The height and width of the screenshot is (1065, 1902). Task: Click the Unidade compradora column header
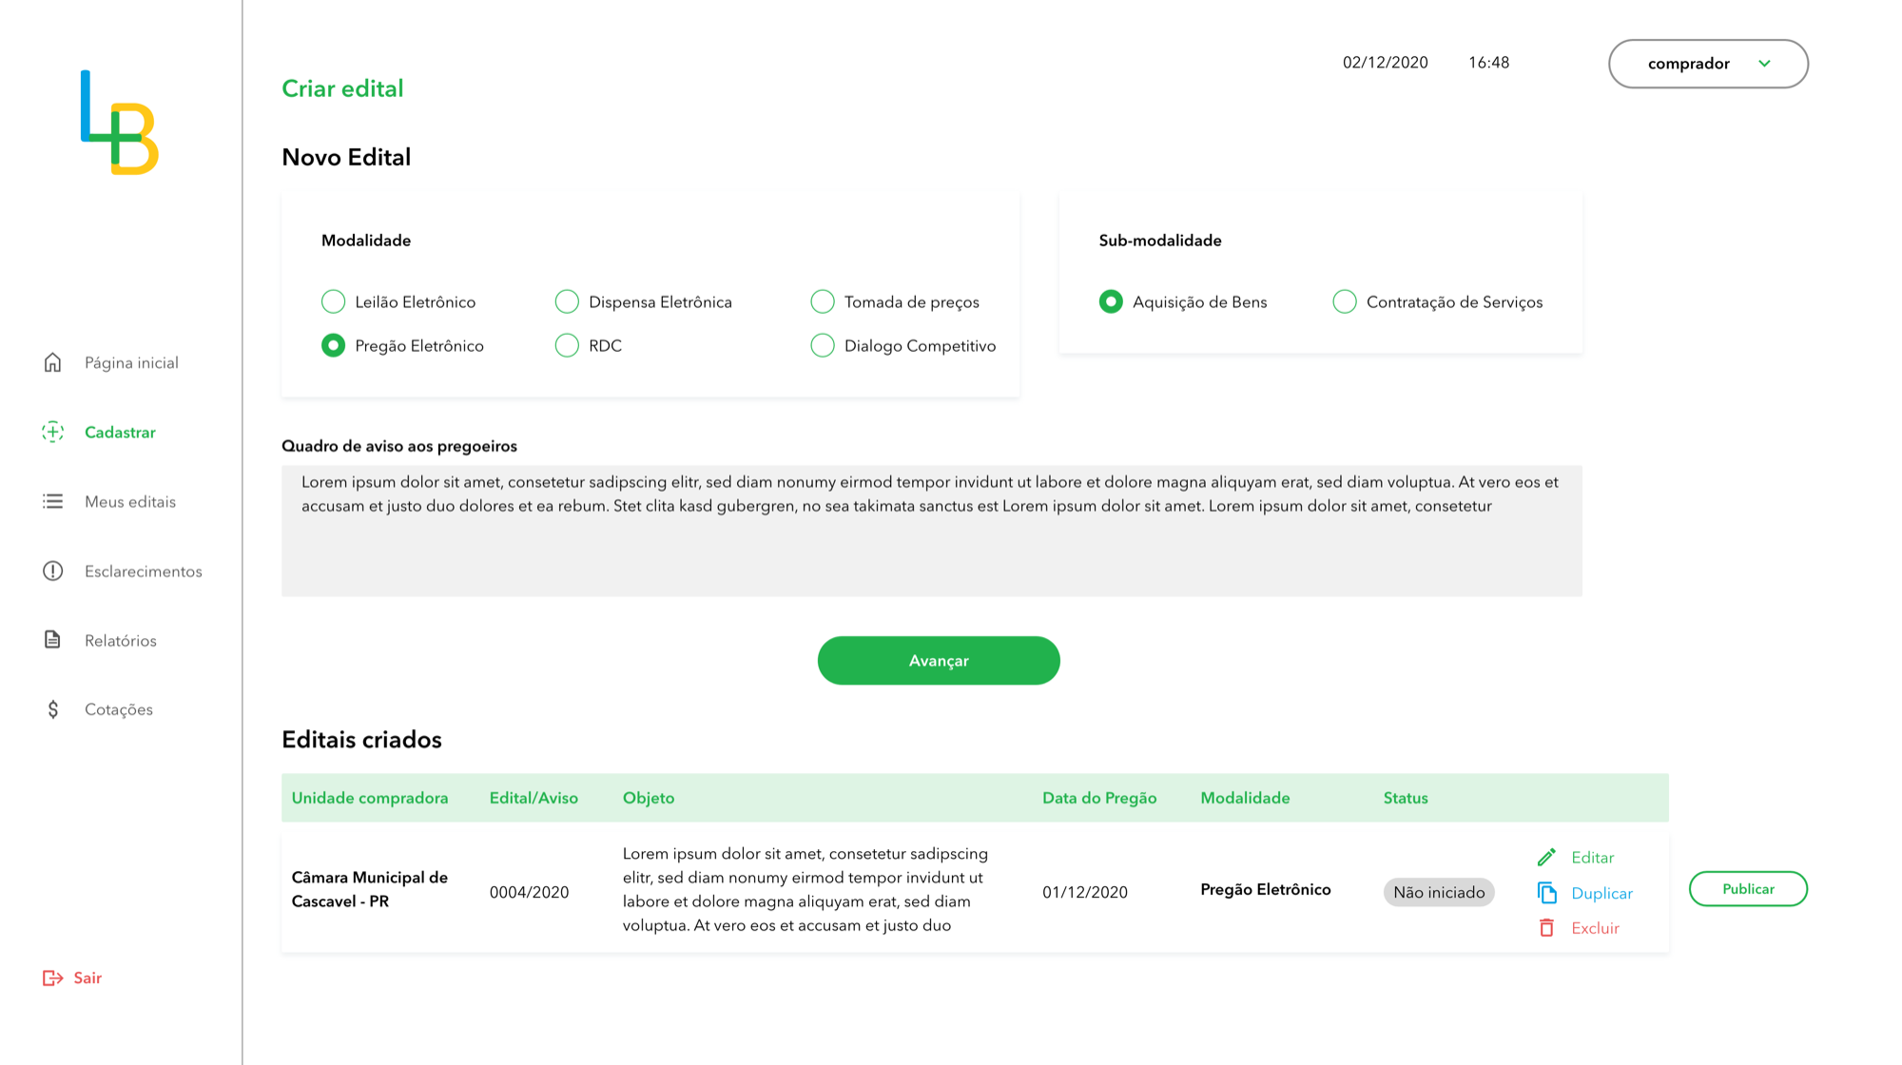tap(370, 798)
